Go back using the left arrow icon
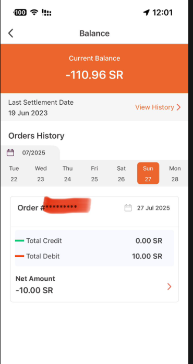The image size is (193, 364). pyautogui.click(x=10, y=33)
